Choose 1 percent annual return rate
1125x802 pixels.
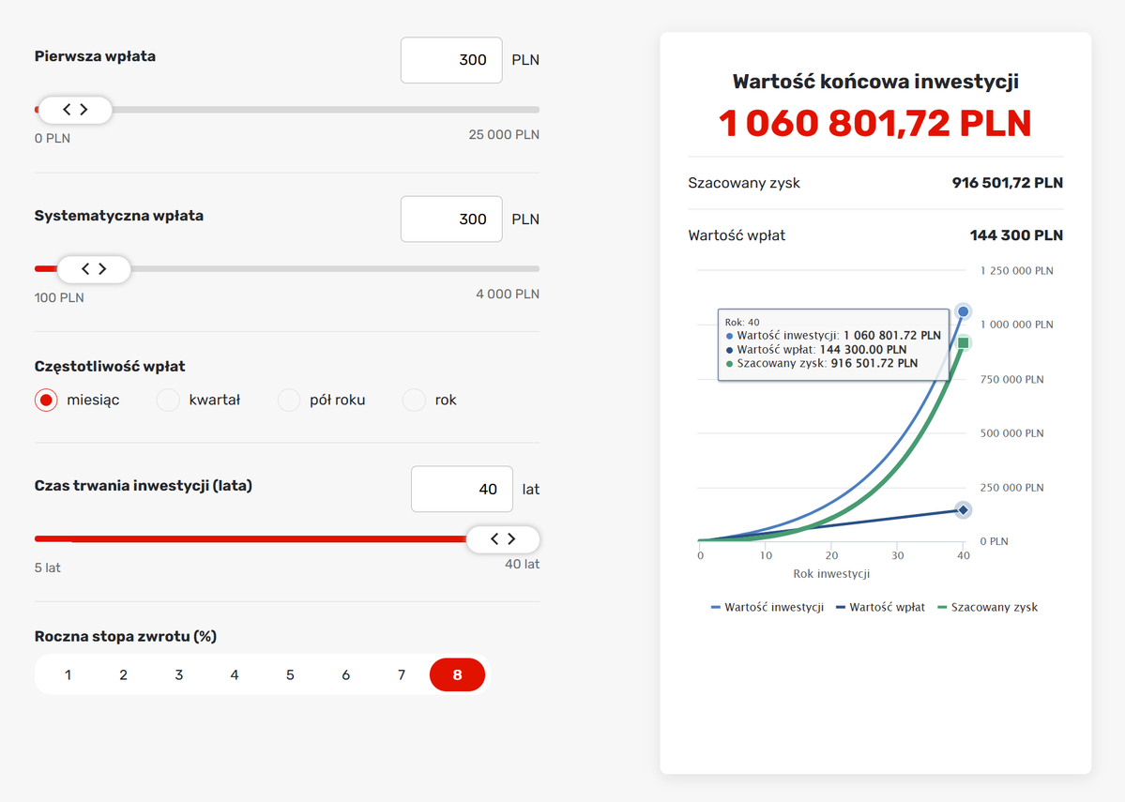68,675
